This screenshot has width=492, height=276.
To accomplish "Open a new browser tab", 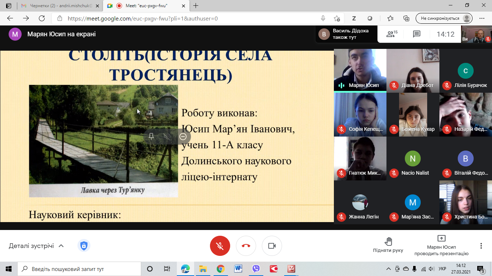I will pos(196,6).
